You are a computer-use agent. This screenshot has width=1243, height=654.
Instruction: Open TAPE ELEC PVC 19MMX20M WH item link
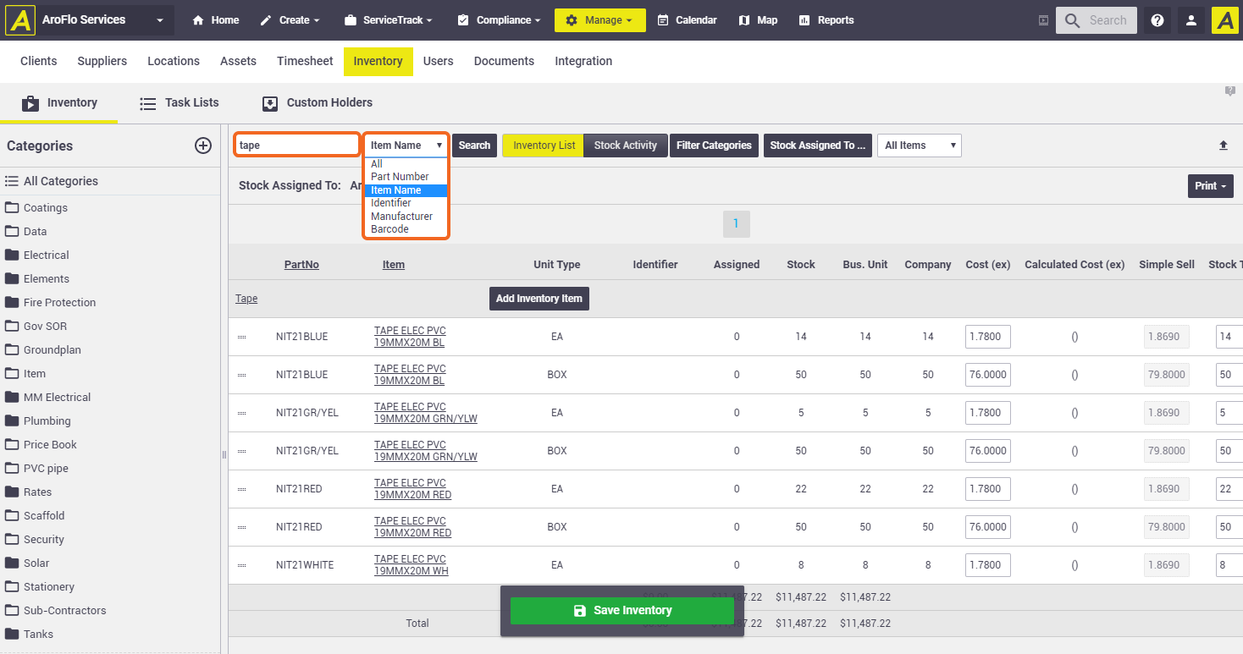point(411,565)
